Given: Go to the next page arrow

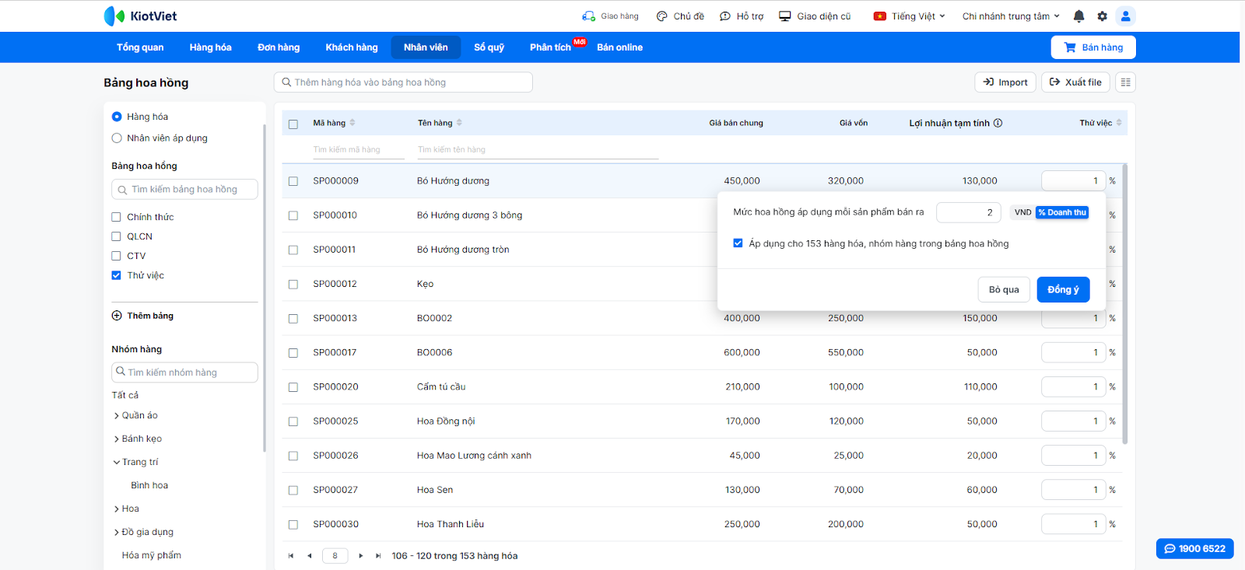Looking at the screenshot, I should click(x=361, y=556).
